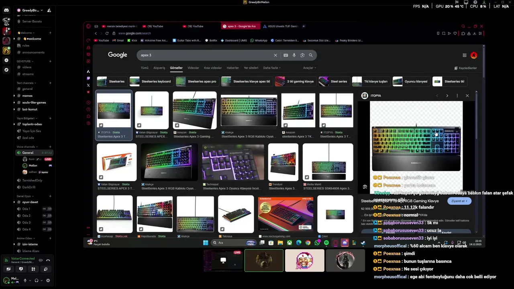Image resolution: width=514 pixels, height=289 pixels.
Task: Go to next image in preview panel
Action: (x=447, y=96)
